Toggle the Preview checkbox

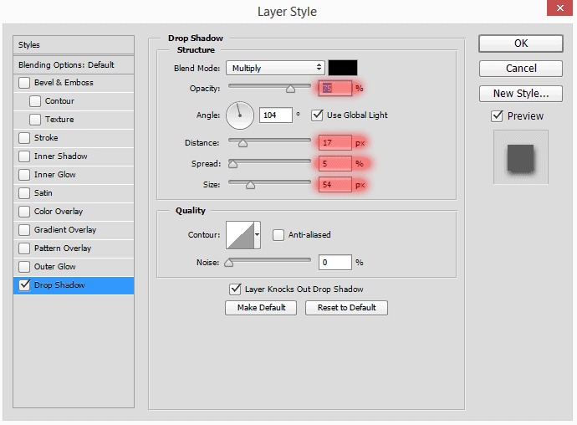[497, 116]
